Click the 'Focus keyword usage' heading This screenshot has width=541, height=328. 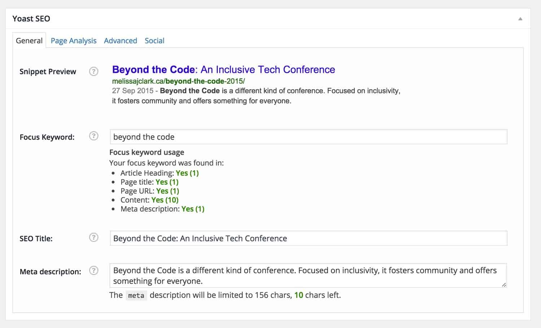pos(147,152)
